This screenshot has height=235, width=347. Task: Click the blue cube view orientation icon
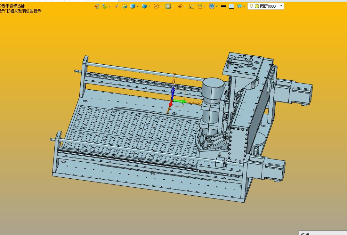144,6
